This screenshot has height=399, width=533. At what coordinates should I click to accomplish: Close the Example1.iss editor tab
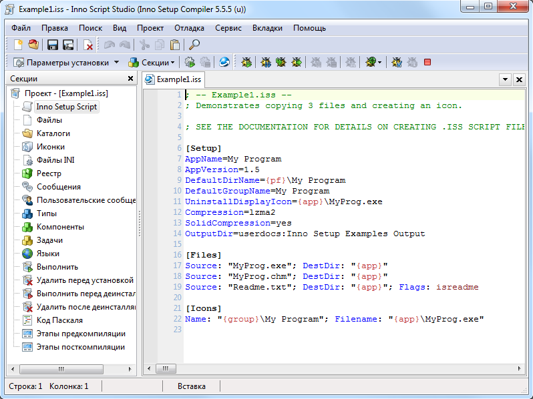point(519,79)
